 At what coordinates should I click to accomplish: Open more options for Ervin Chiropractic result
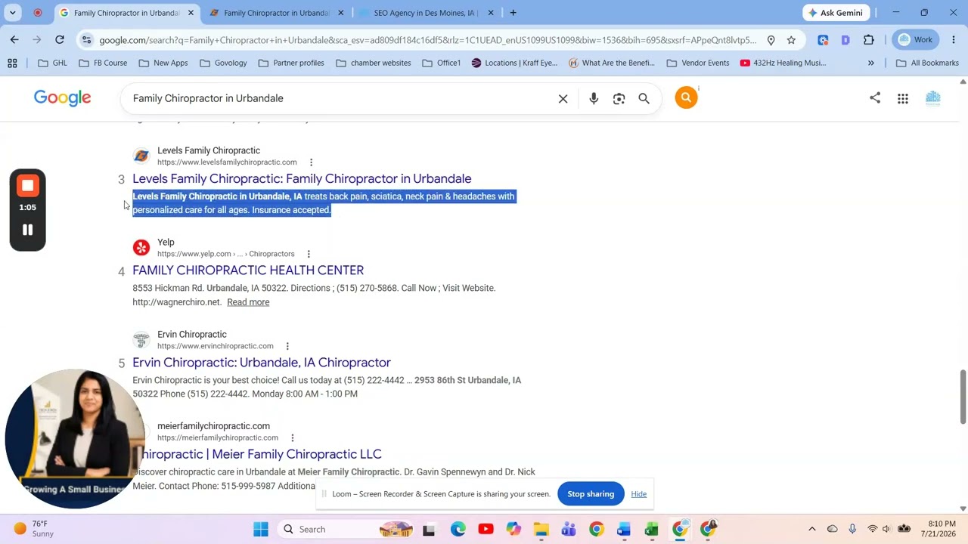point(287,346)
